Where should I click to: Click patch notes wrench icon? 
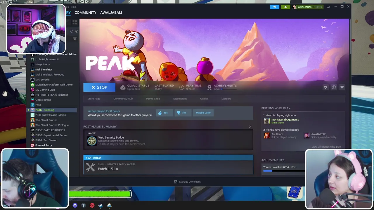click(x=90, y=167)
